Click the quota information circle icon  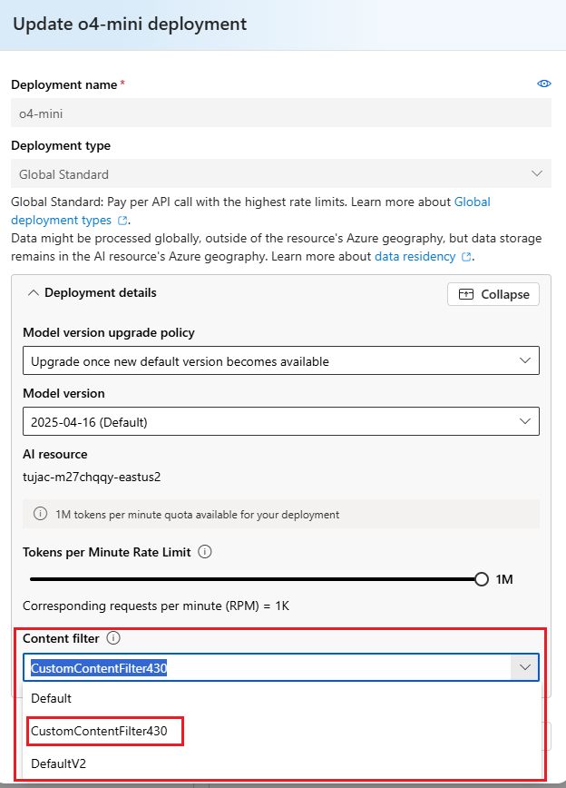(x=40, y=514)
